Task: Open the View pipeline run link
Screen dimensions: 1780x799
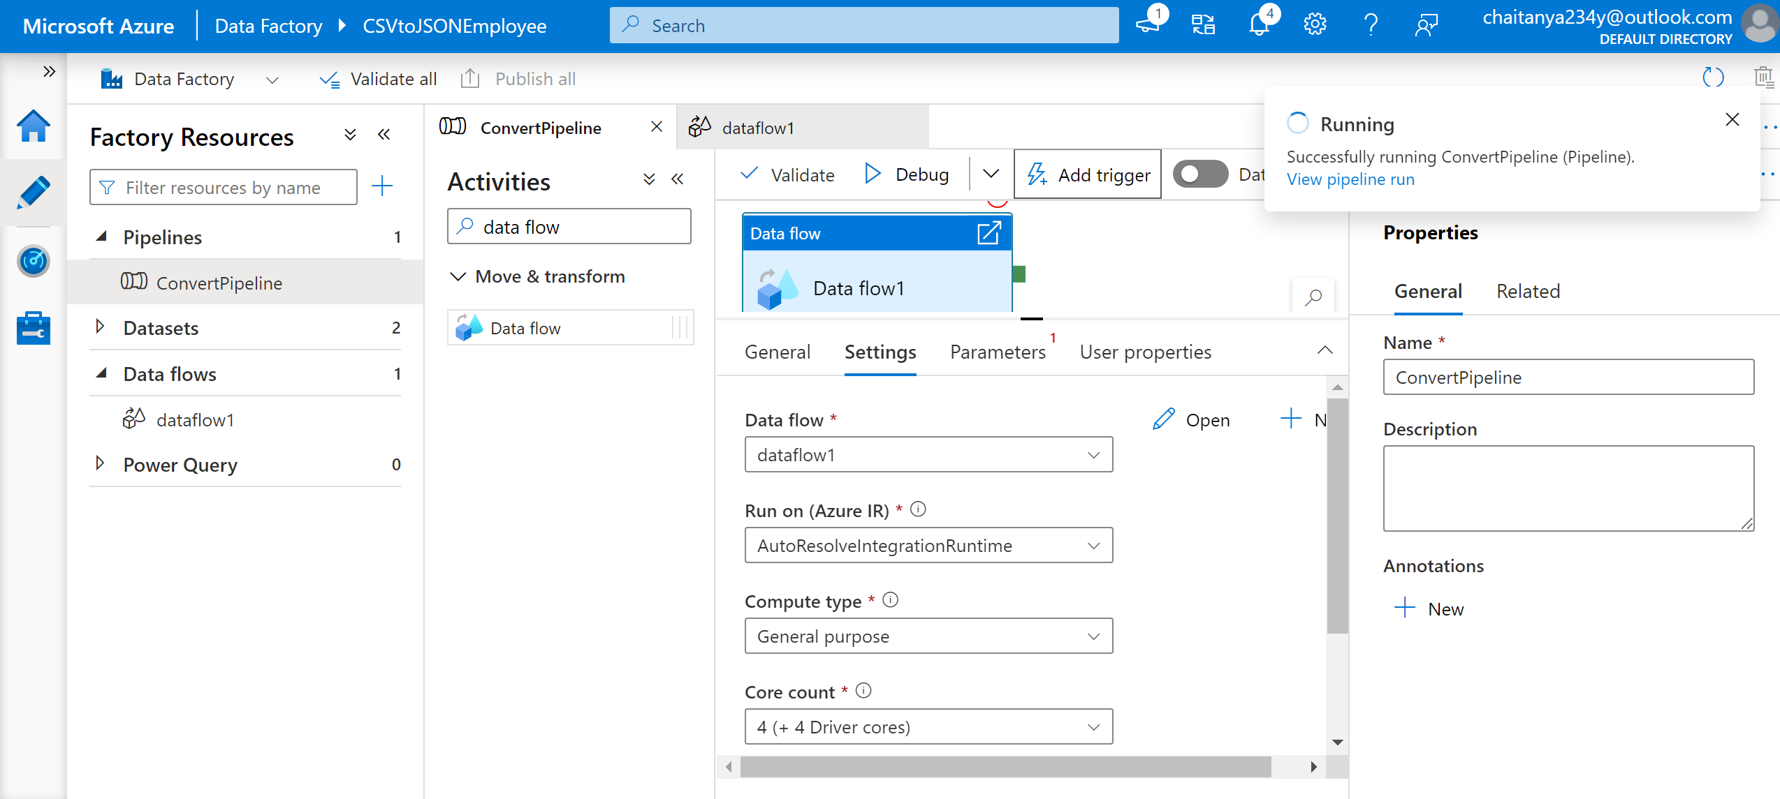Action: point(1350,179)
